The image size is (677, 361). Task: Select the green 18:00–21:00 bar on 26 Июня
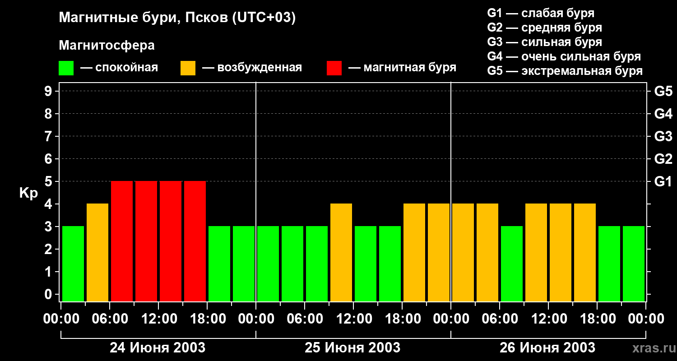click(609, 264)
